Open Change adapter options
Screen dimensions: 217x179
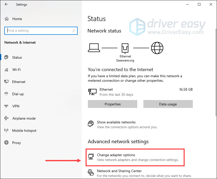(x=116, y=155)
